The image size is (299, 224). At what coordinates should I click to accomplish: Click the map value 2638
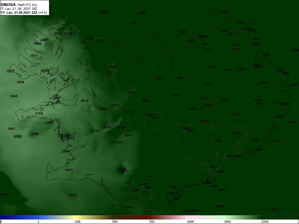pyautogui.click(x=205, y=121)
